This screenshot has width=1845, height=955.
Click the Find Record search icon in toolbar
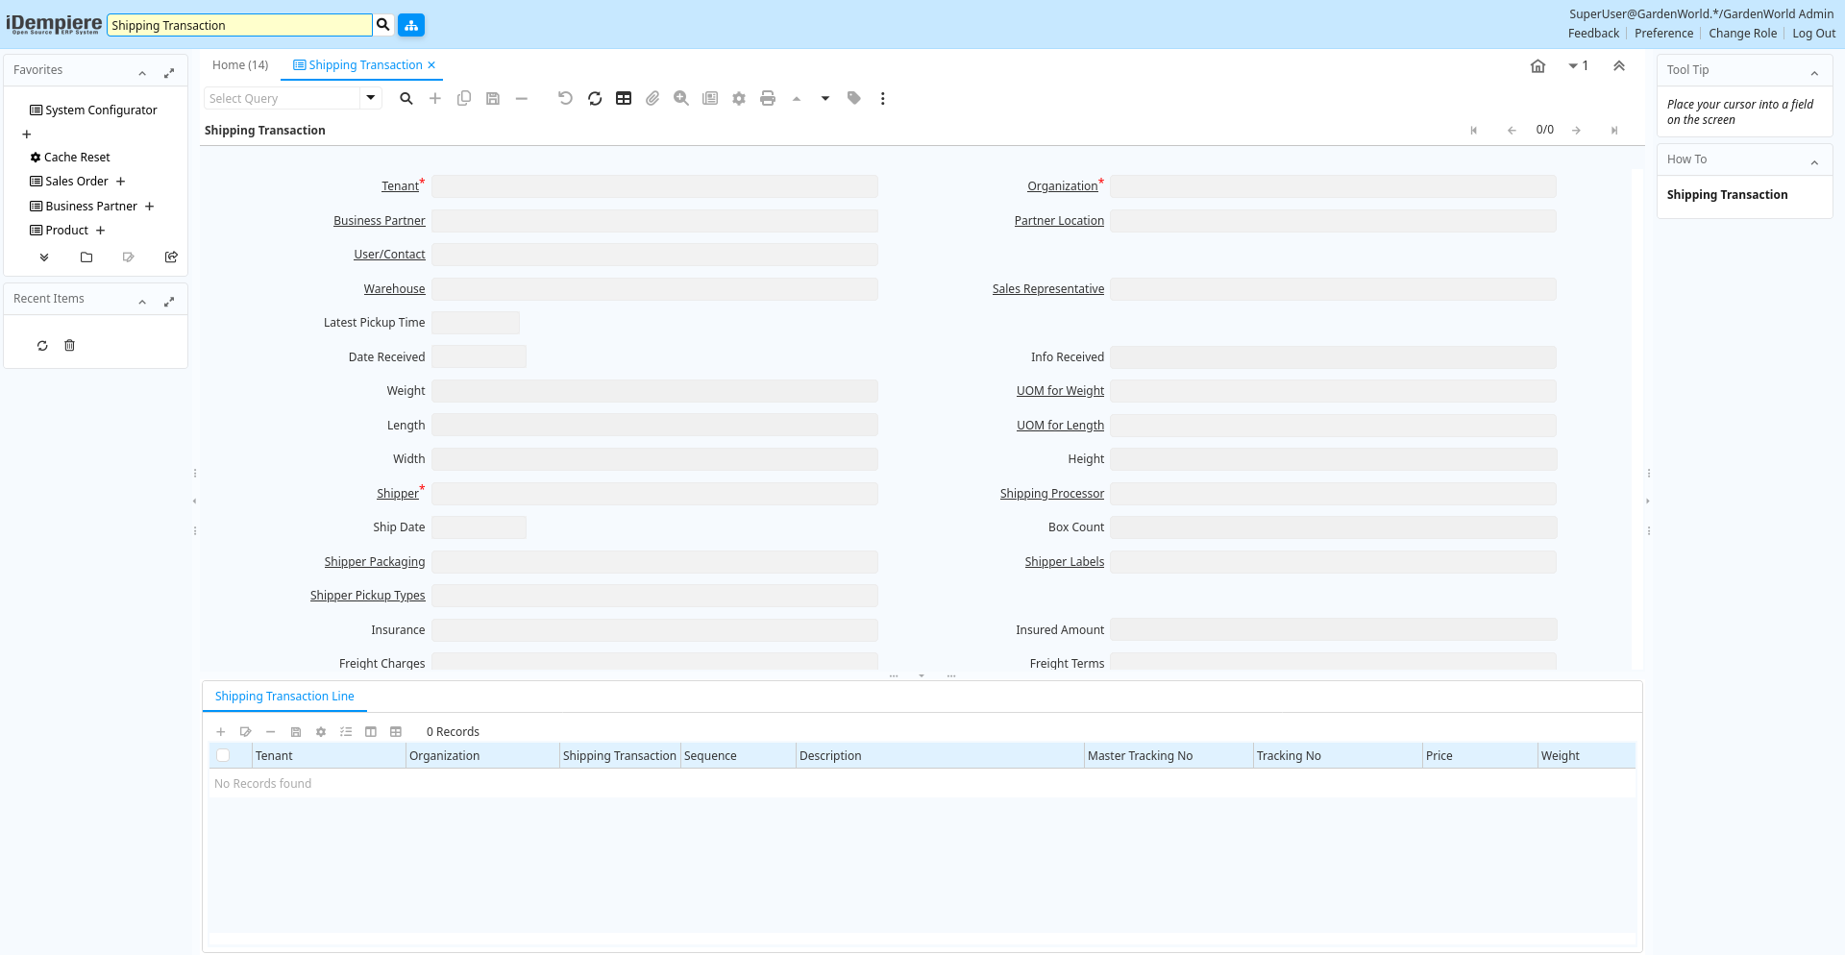[406, 98]
